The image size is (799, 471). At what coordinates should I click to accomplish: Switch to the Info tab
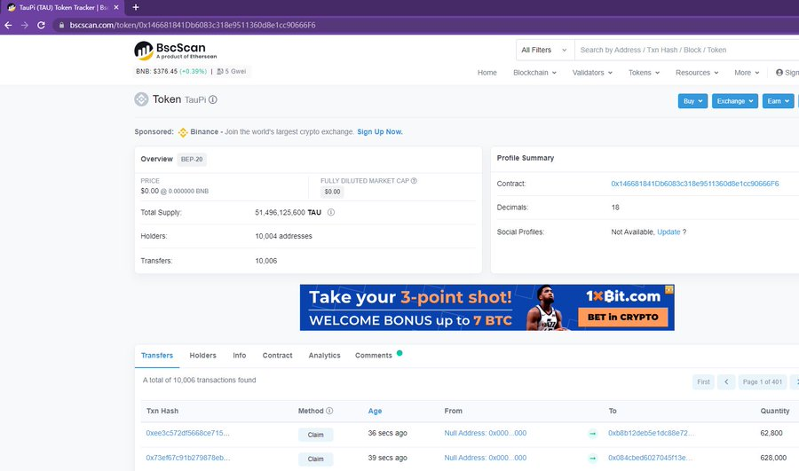point(240,356)
